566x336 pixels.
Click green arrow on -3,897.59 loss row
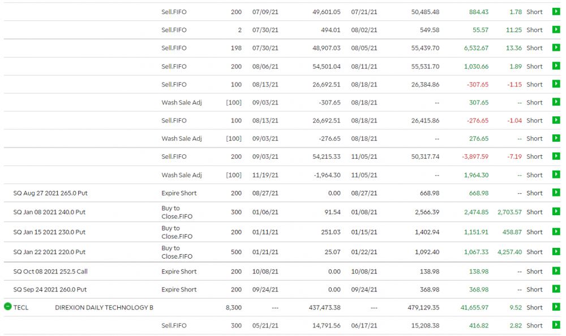click(555, 157)
